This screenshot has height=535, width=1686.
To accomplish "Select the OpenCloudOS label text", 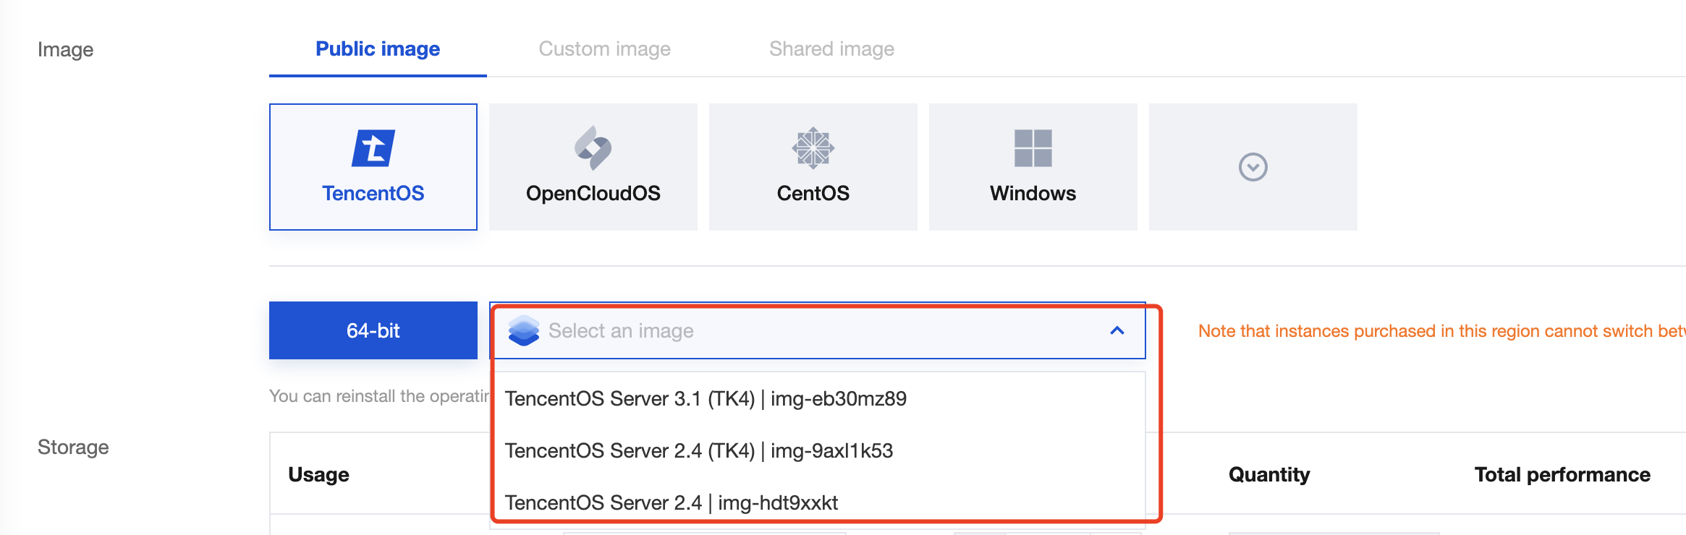I will point(593,193).
